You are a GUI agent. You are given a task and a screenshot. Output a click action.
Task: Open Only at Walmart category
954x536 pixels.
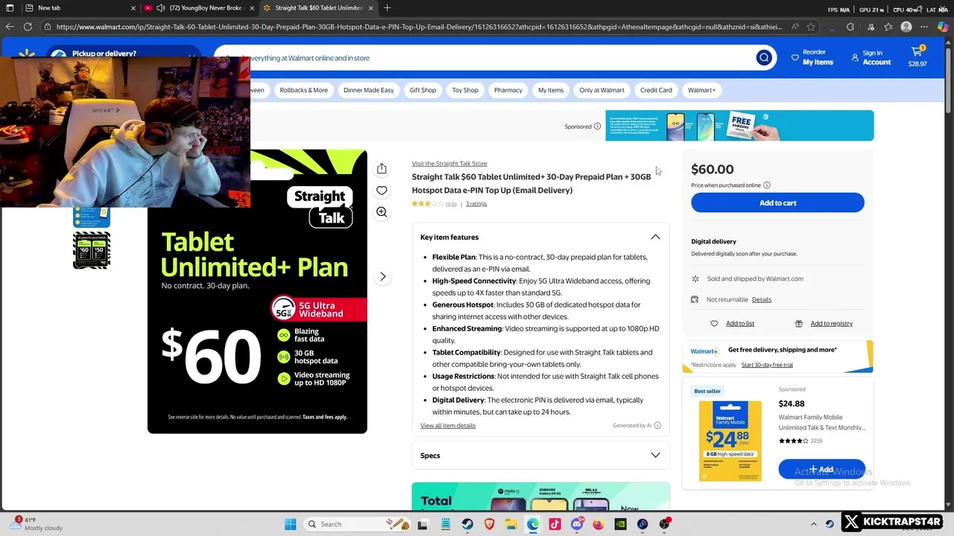tap(601, 90)
